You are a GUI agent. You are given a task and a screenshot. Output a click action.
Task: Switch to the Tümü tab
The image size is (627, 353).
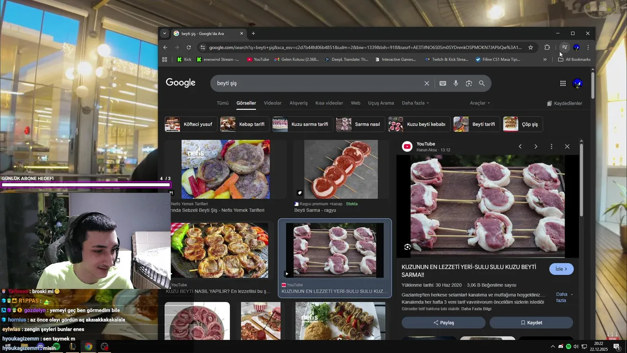[x=223, y=103]
